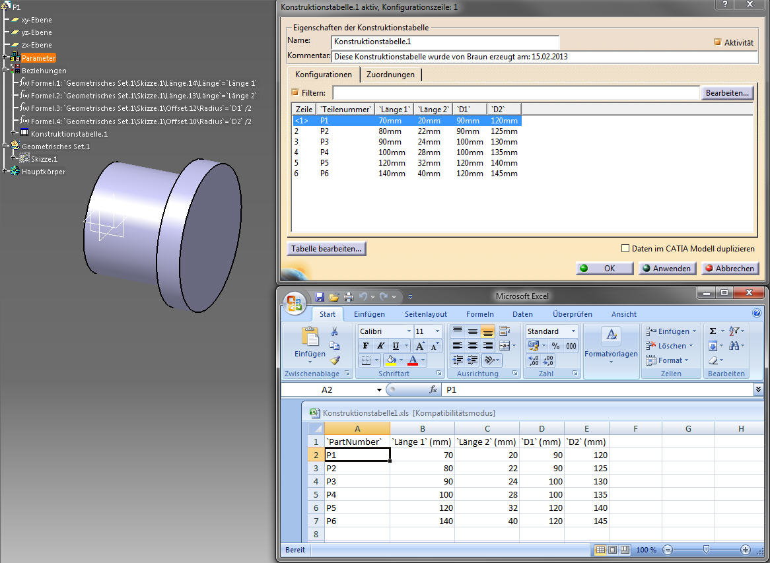Click the Name field of the Konstruktionstabelle
Viewport: 770px width, 563px height.
tap(445, 42)
